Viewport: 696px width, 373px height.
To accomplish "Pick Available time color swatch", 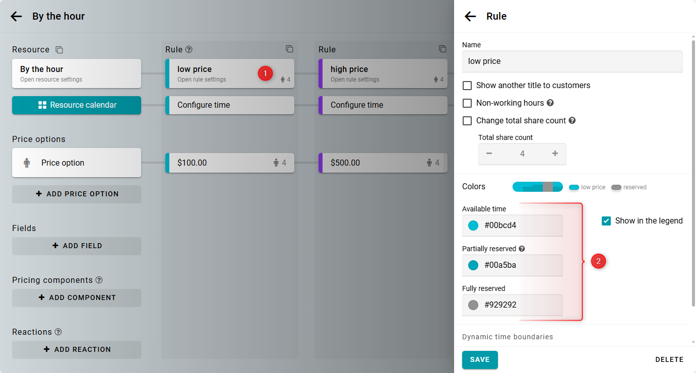I will coord(473,226).
